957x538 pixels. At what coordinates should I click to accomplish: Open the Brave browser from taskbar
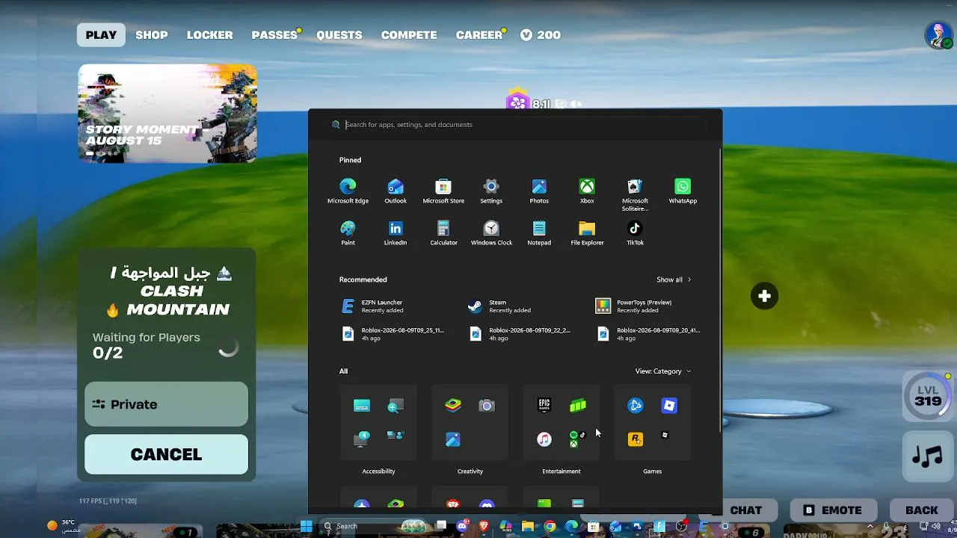(484, 526)
